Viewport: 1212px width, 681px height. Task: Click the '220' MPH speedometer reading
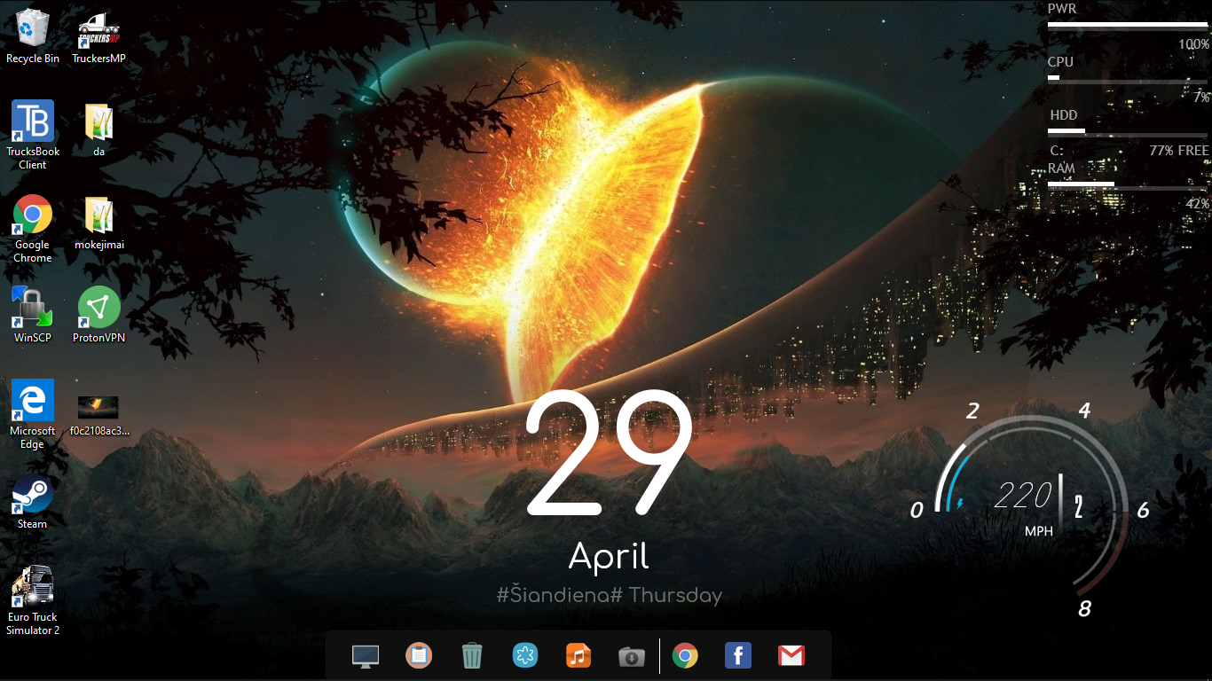click(x=1022, y=495)
